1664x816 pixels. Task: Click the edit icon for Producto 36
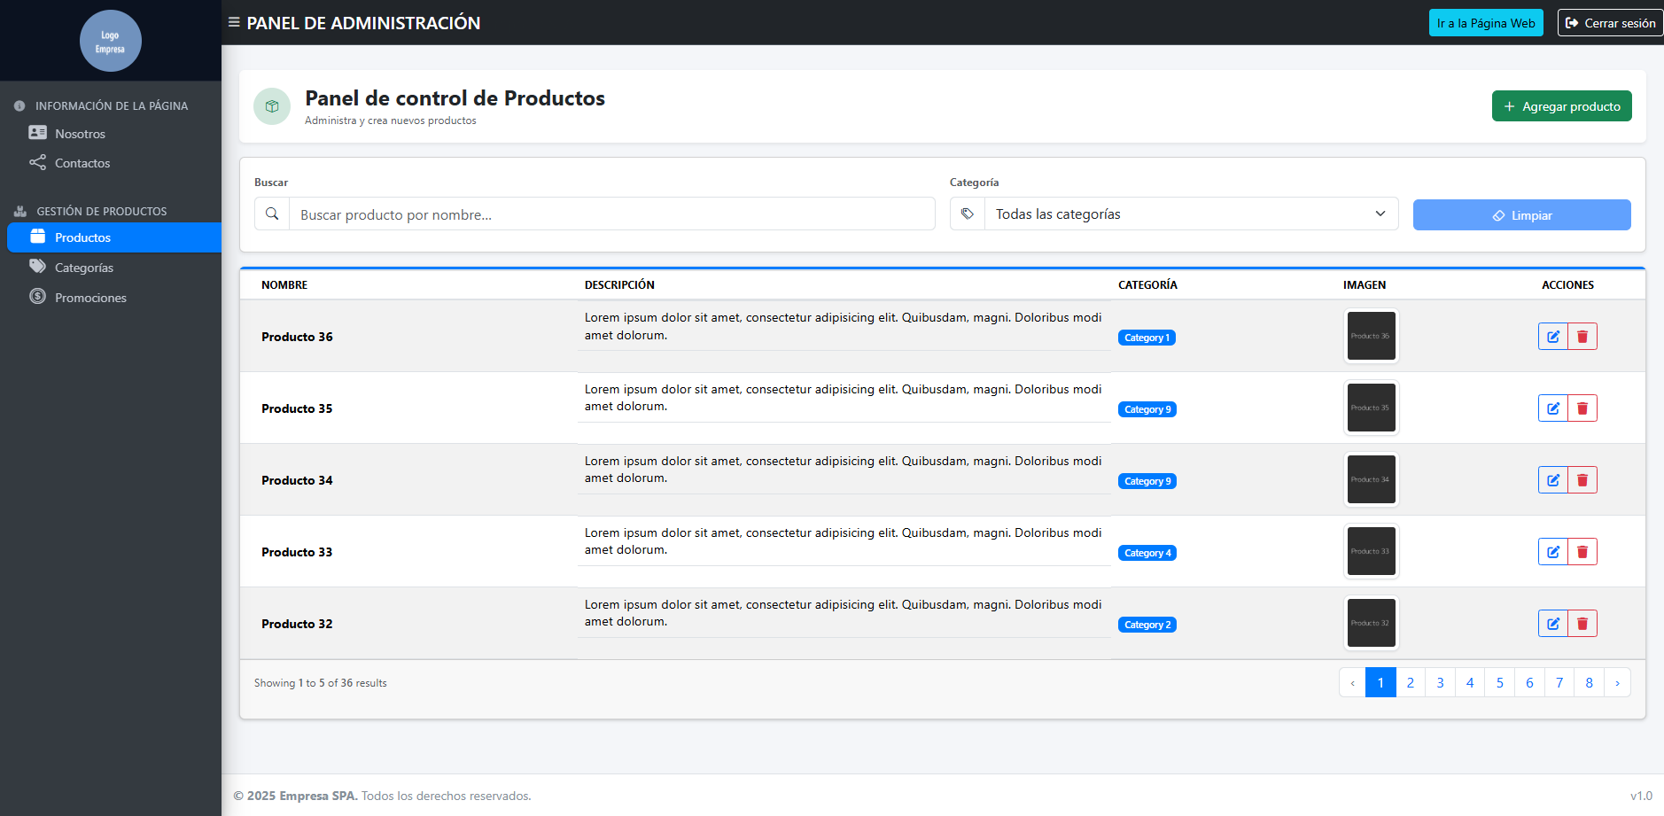click(1552, 337)
